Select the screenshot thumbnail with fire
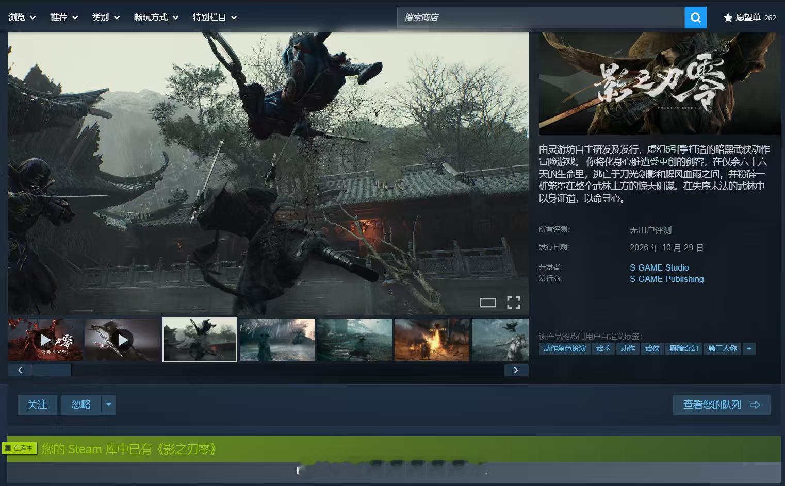Image resolution: width=785 pixels, height=486 pixels. pyautogui.click(x=432, y=340)
